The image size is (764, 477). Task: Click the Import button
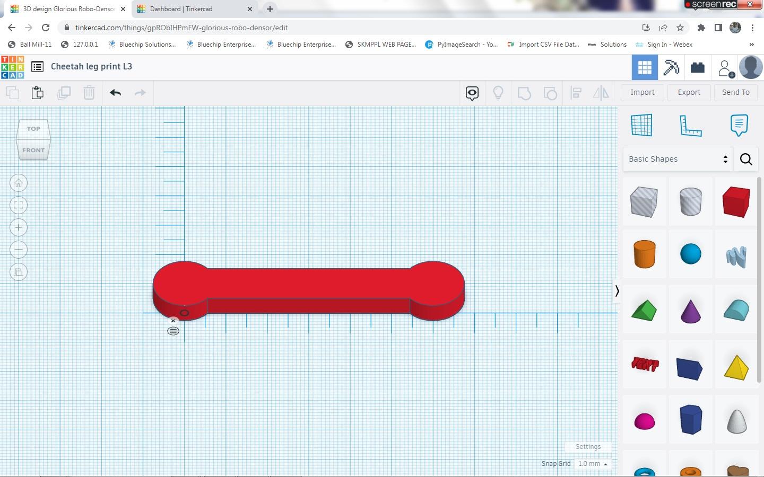pyautogui.click(x=643, y=92)
